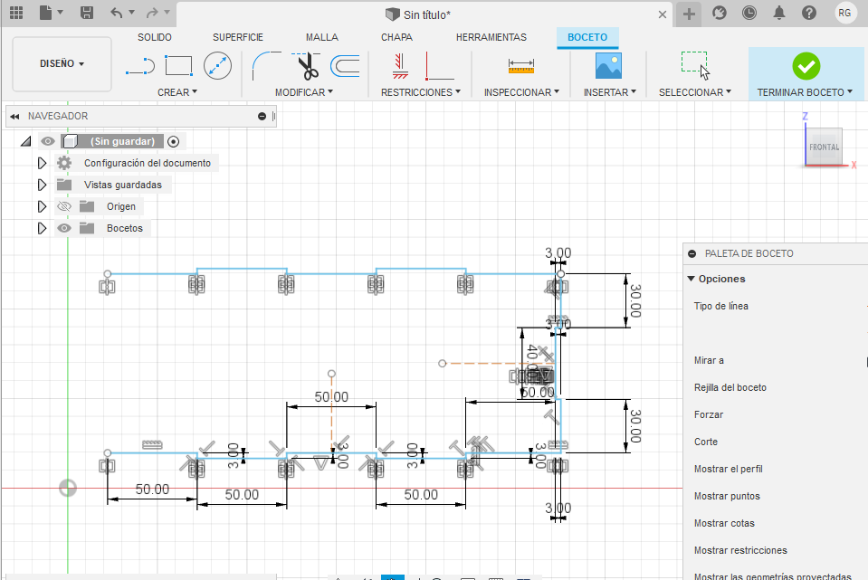Collapse the NAVEGADOR panel arrows
This screenshot has width=868, height=580.
pyautogui.click(x=15, y=116)
